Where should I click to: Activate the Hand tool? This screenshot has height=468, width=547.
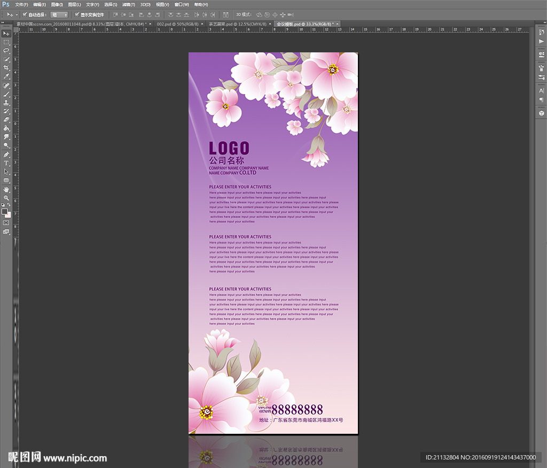pos(6,189)
